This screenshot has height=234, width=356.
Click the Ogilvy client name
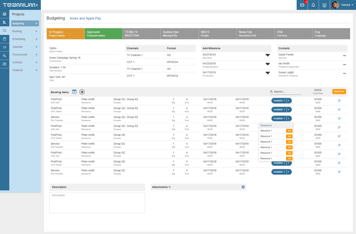53,48
